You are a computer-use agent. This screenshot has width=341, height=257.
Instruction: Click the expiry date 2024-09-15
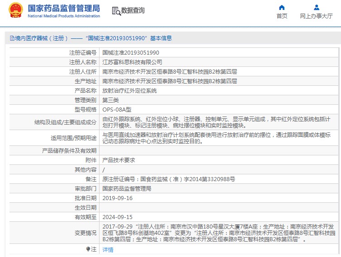[x=117, y=217]
